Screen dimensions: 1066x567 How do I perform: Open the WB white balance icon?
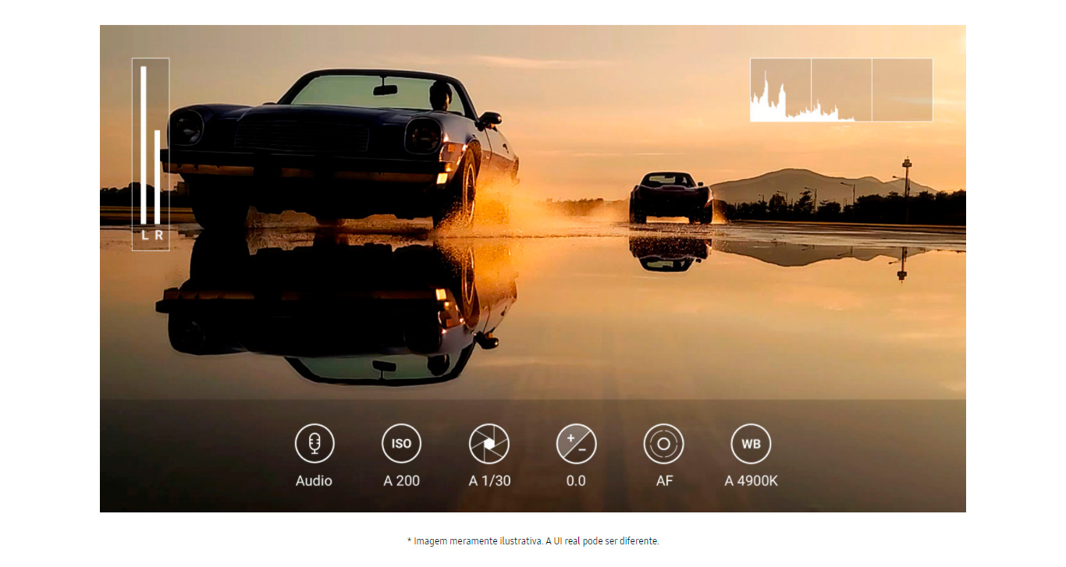click(x=751, y=444)
